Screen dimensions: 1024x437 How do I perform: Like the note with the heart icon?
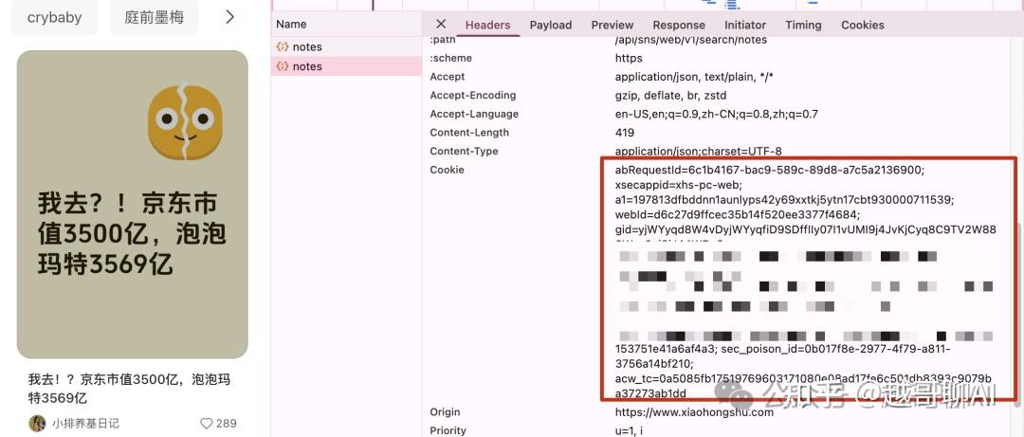(207, 424)
